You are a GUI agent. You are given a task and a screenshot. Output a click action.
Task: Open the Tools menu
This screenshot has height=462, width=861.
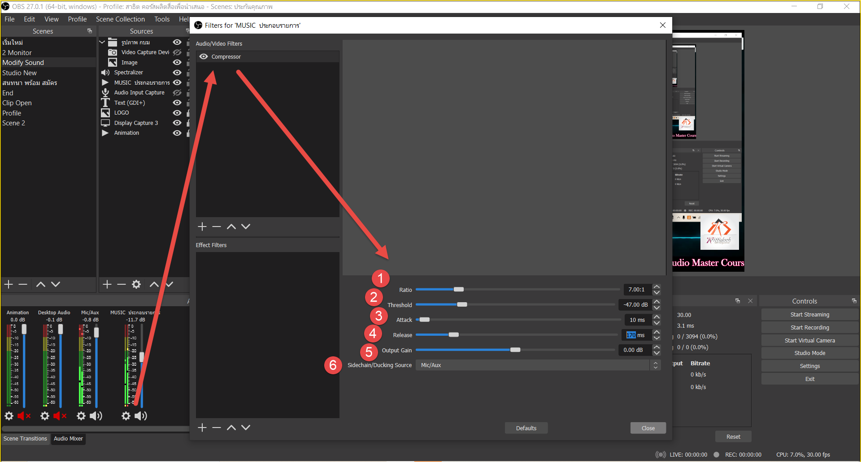161,19
